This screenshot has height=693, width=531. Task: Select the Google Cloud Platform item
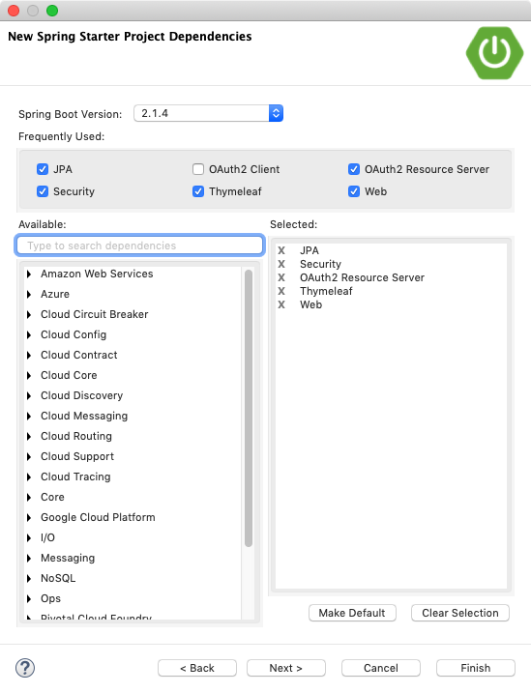pyautogui.click(x=98, y=517)
